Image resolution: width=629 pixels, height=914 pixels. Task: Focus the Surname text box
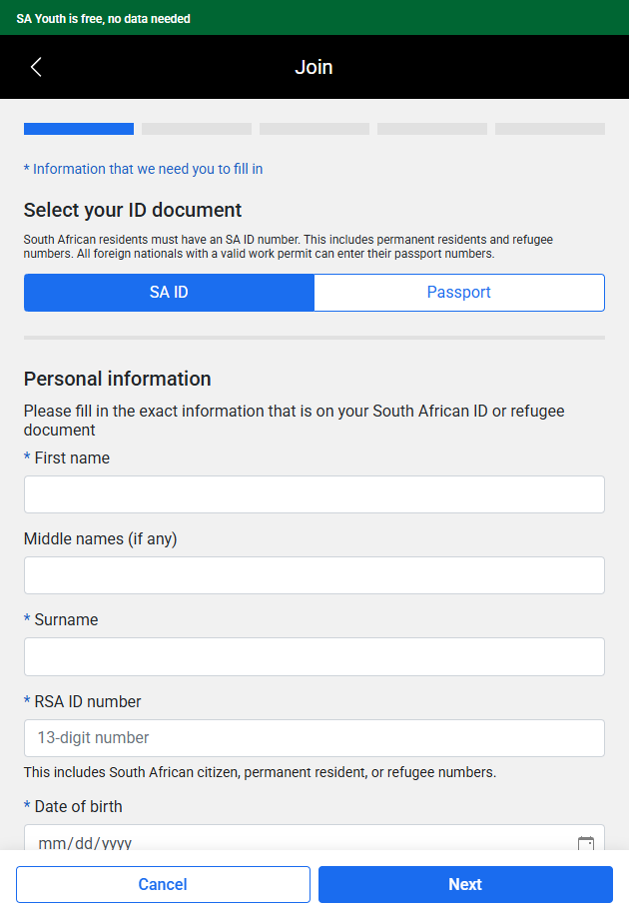(314, 656)
